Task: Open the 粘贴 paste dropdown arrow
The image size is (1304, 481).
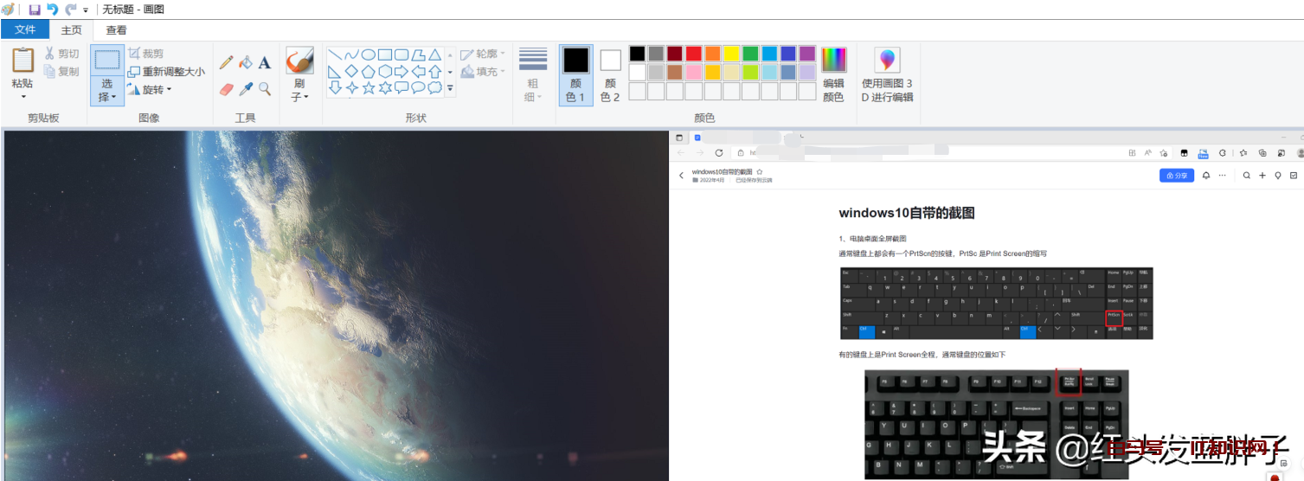Action: pos(22,97)
